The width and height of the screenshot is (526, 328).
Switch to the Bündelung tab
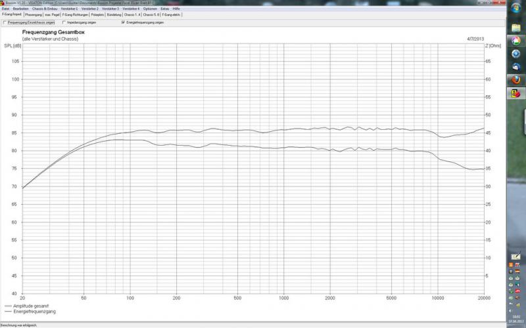[x=114, y=14]
